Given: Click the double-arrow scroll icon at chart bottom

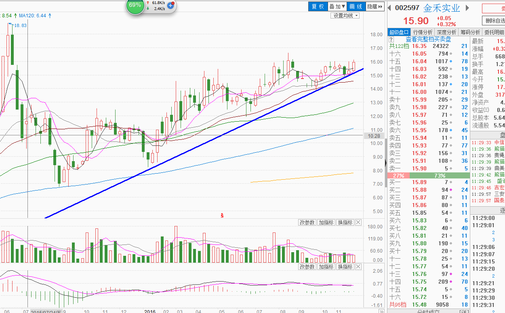Looking at the screenshot, I should click(x=381, y=311).
